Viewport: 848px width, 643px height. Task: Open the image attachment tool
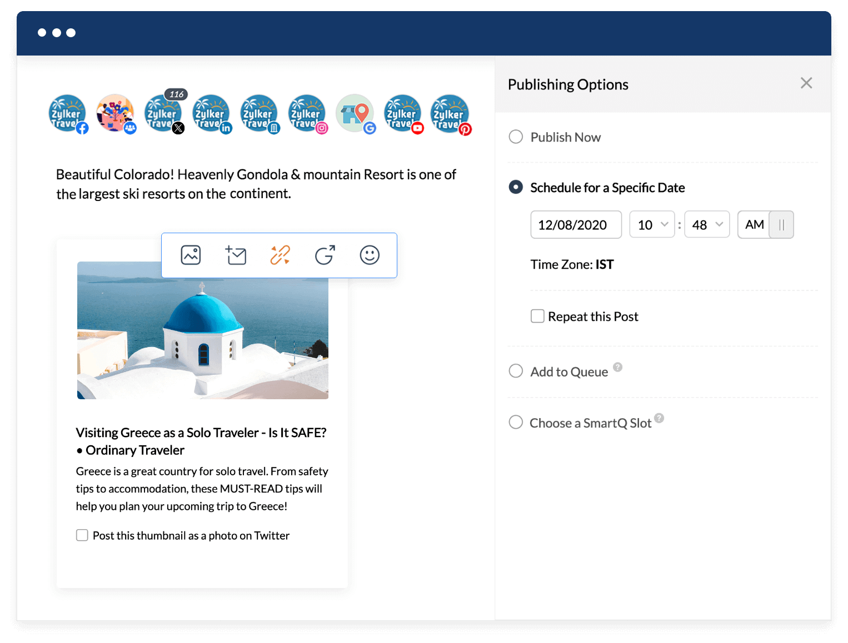[191, 255]
